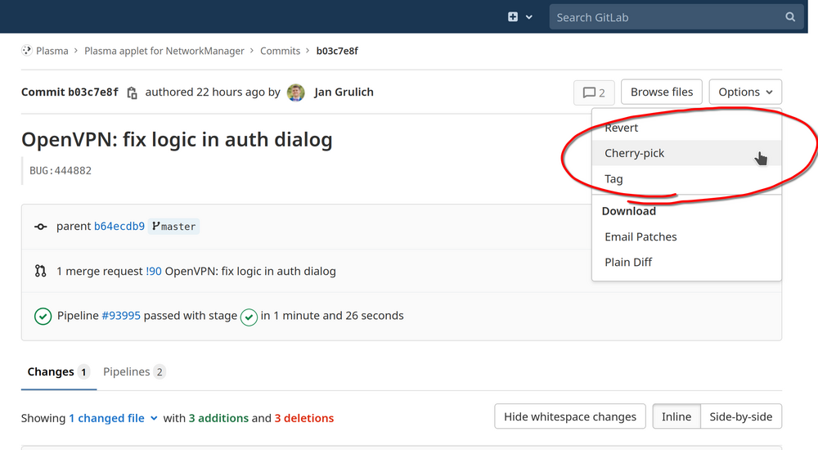
Task: Click the search magnifier icon
Action: (789, 17)
